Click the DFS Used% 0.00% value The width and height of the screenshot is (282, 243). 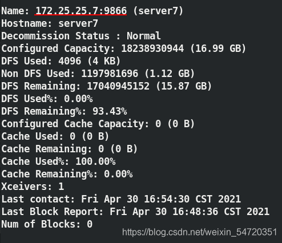coord(78,99)
